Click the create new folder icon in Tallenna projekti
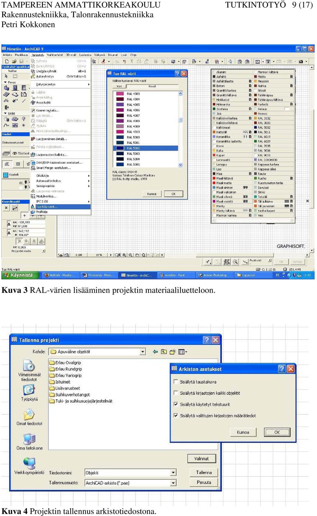317x516 pixels. coord(172,352)
